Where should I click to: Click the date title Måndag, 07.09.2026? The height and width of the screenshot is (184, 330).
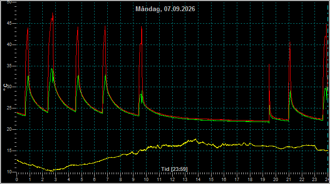(165, 9)
